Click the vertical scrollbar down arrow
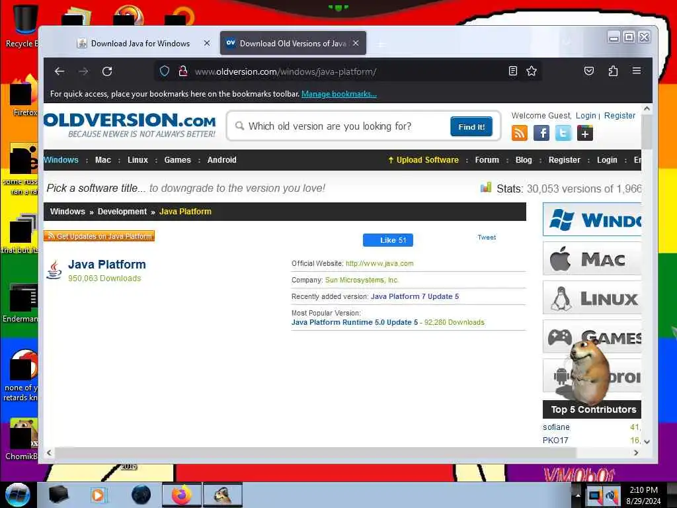The image size is (677, 508). (x=647, y=441)
